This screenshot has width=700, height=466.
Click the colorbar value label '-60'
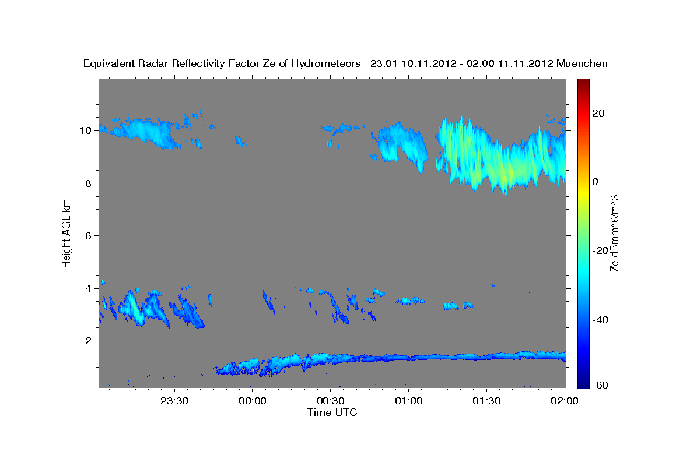pos(600,386)
